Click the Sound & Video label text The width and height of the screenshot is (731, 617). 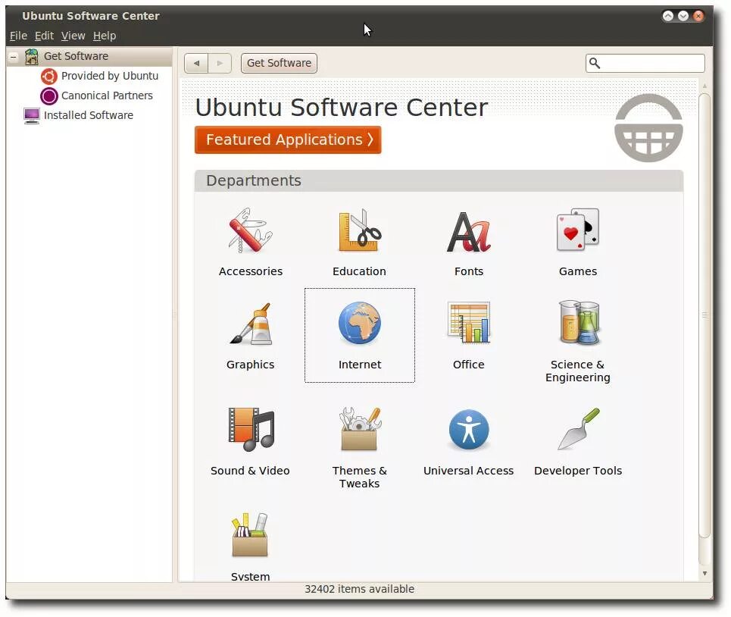point(250,471)
